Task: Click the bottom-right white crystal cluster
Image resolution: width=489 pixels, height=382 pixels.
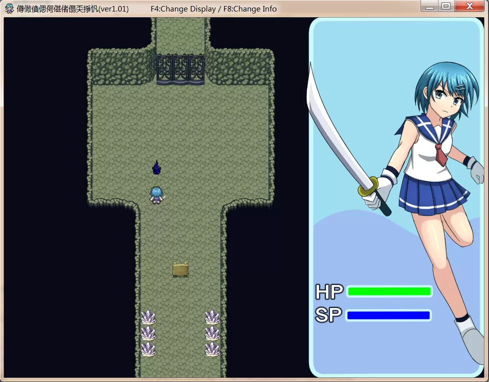Action: coord(212,349)
